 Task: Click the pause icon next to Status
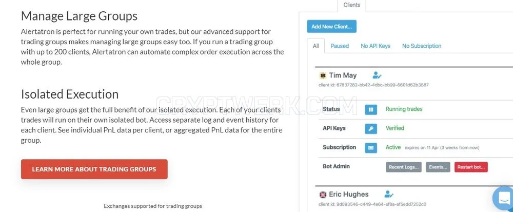pyautogui.click(x=371, y=110)
